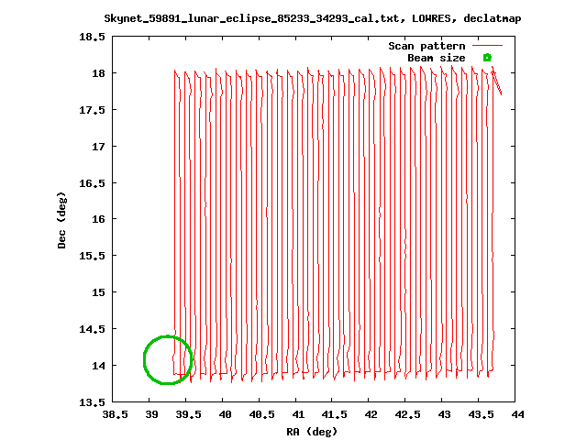
Task: Click the 17 tick label on Dec axis
Action: coord(98,147)
